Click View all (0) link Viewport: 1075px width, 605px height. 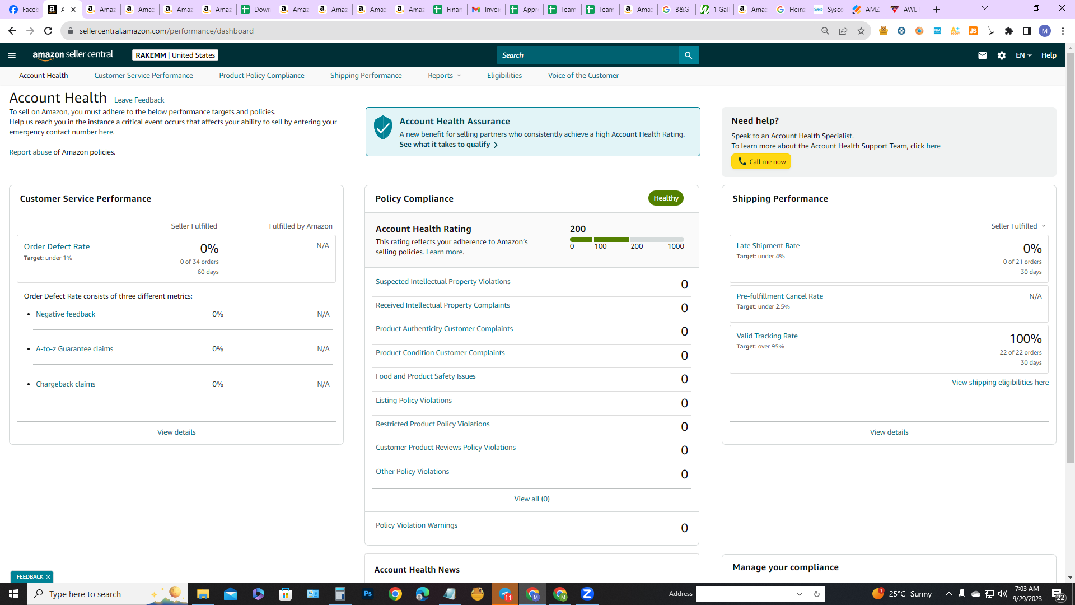(532, 499)
